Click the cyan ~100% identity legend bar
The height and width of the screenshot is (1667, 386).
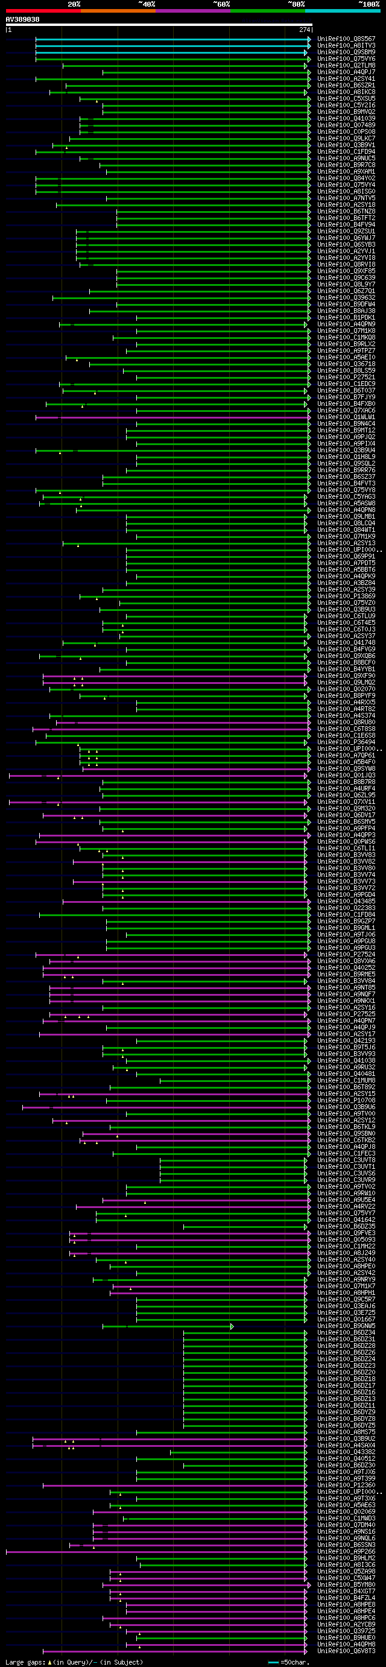[343, 11]
